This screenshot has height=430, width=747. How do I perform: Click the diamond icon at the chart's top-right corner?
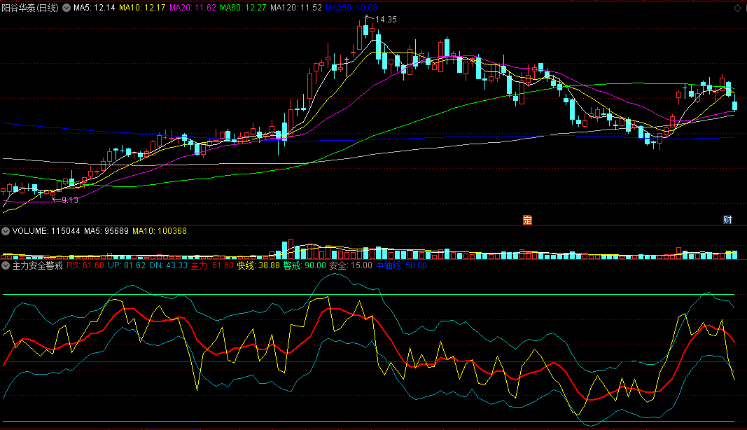coord(737,8)
